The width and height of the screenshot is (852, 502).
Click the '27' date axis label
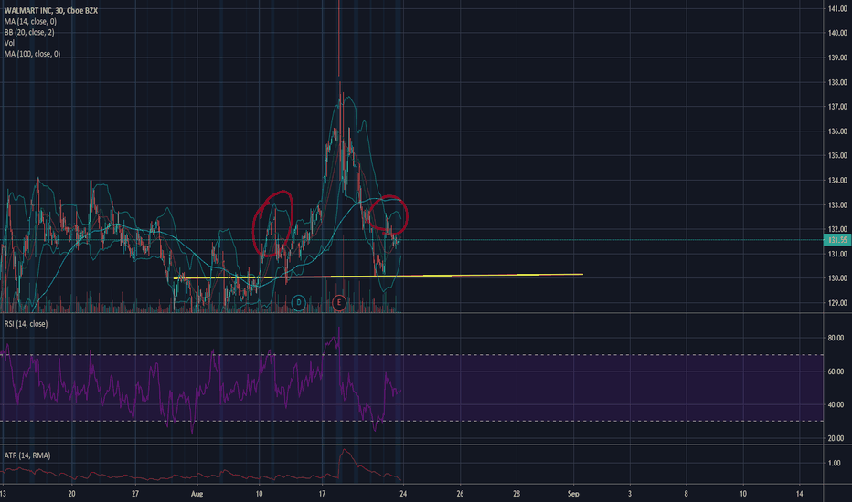pyautogui.click(x=135, y=494)
